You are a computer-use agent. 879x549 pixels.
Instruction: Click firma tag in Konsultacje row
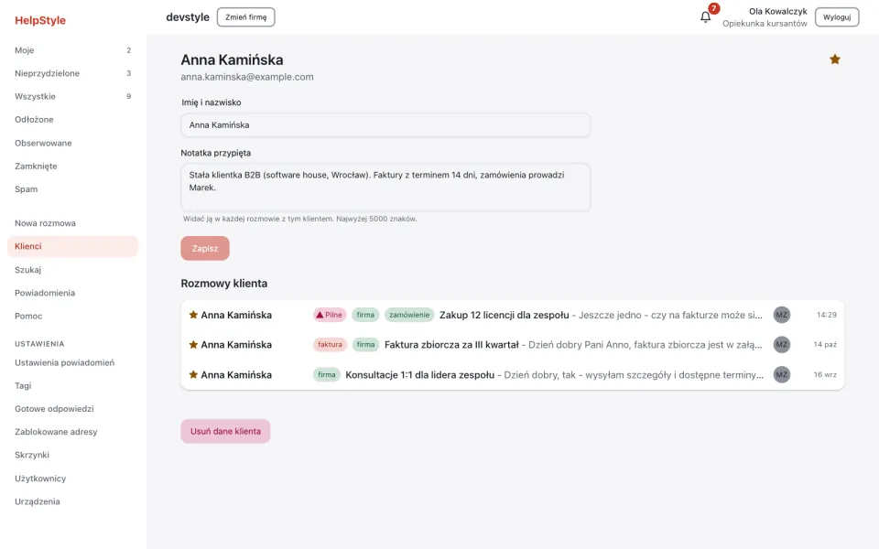tap(327, 375)
